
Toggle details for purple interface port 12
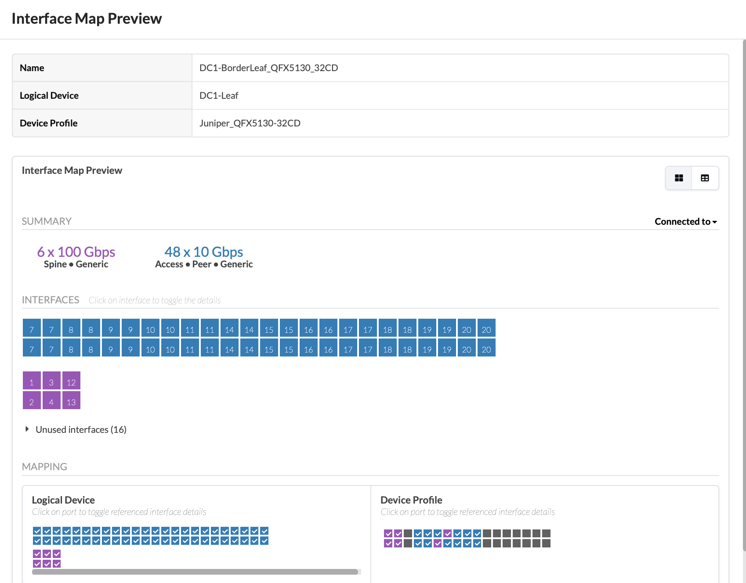click(x=71, y=381)
